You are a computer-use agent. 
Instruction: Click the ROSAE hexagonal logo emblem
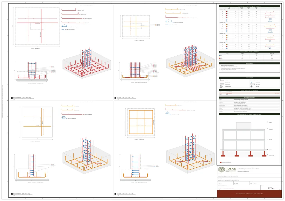coord(221,169)
